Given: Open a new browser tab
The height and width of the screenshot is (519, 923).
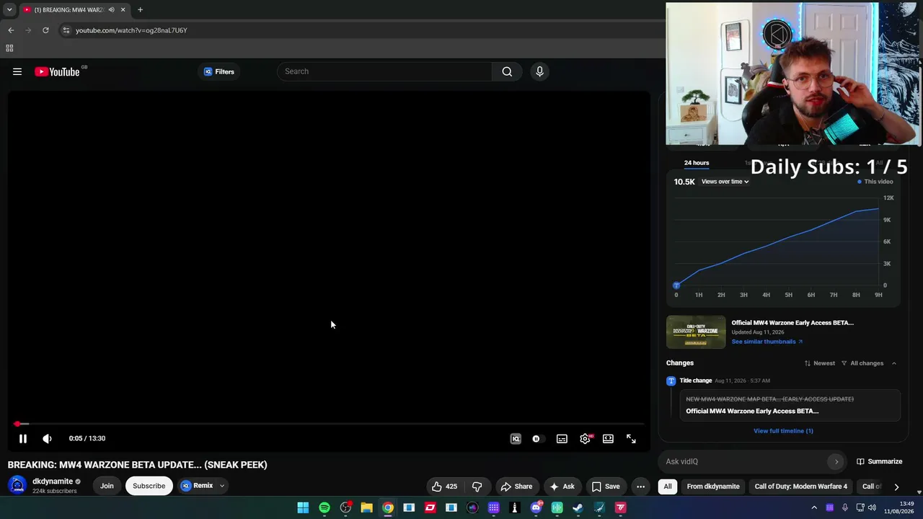Looking at the screenshot, I should [x=140, y=9].
